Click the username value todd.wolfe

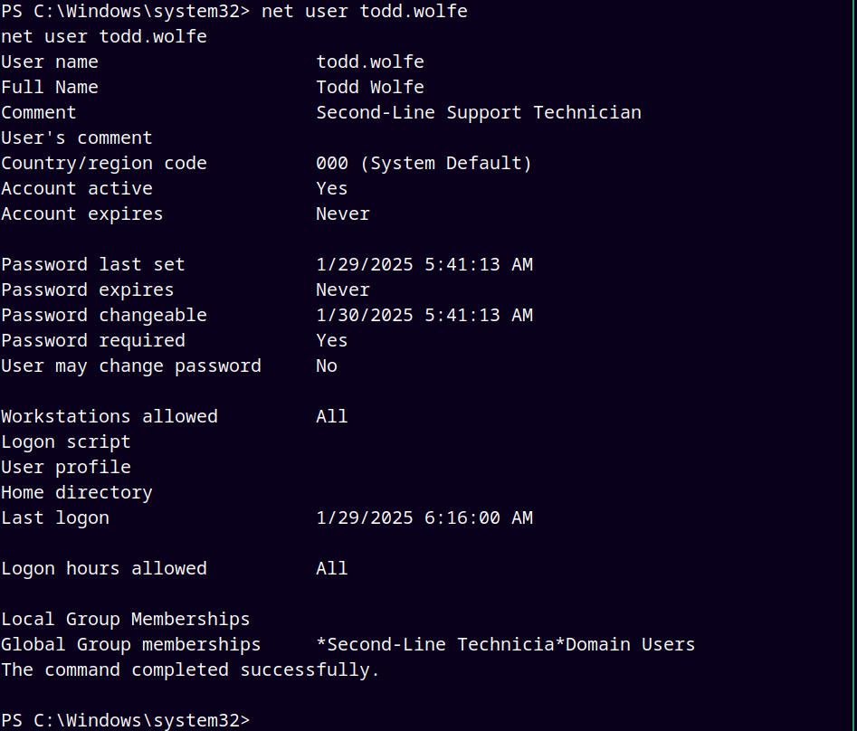click(x=370, y=62)
